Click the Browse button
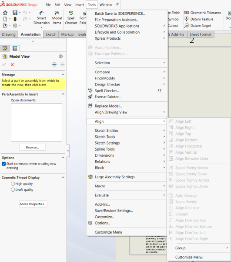The image size is (231, 262). click(x=33, y=148)
